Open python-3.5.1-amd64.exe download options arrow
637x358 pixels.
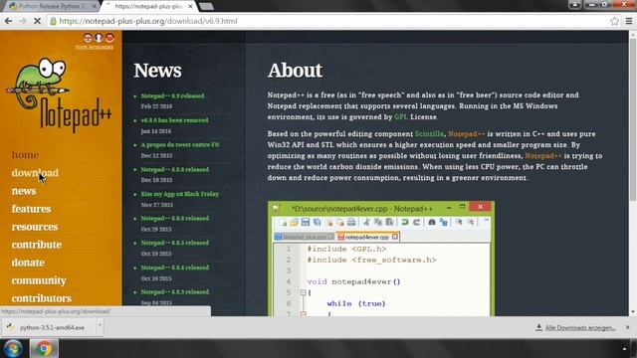click(x=100, y=327)
